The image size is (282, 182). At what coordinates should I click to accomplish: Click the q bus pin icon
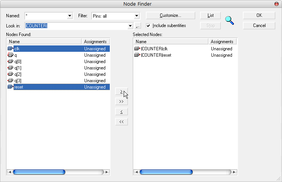click(10, 55)
